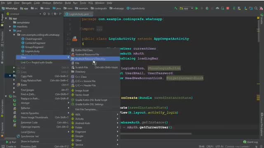Image resolution: width=264 pixels, height=148 pixels.
Task: Click Link C++ Project with Gradle
Action: [x=43, y=62]
